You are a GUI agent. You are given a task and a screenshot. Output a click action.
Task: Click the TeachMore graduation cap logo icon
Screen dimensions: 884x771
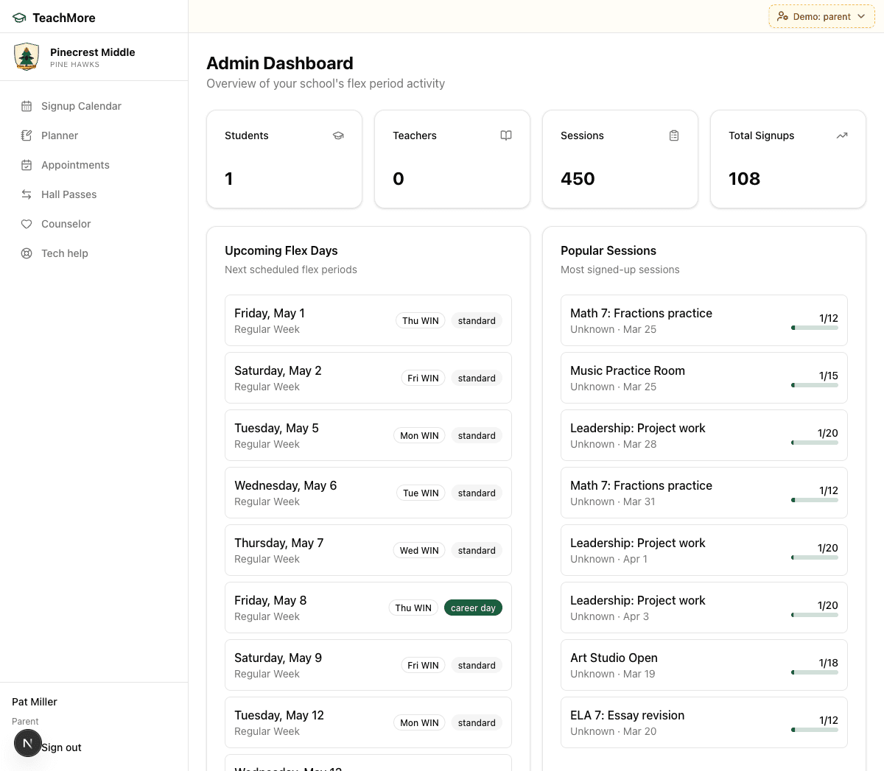[19, 18]
